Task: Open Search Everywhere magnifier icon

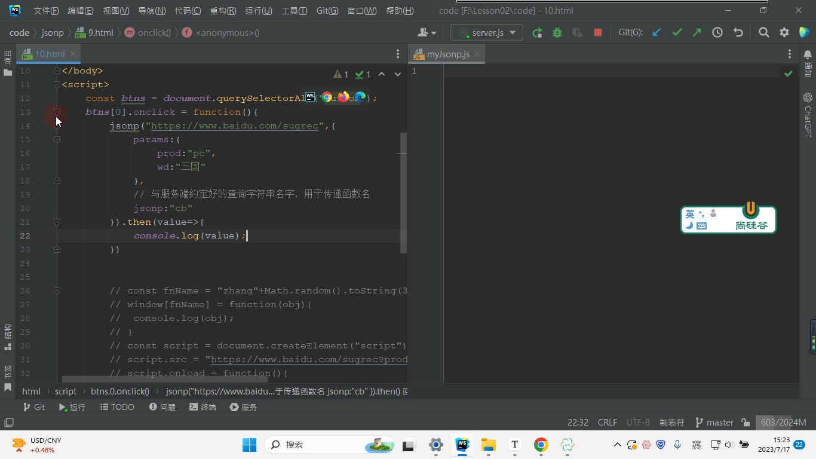Action: 763,33
